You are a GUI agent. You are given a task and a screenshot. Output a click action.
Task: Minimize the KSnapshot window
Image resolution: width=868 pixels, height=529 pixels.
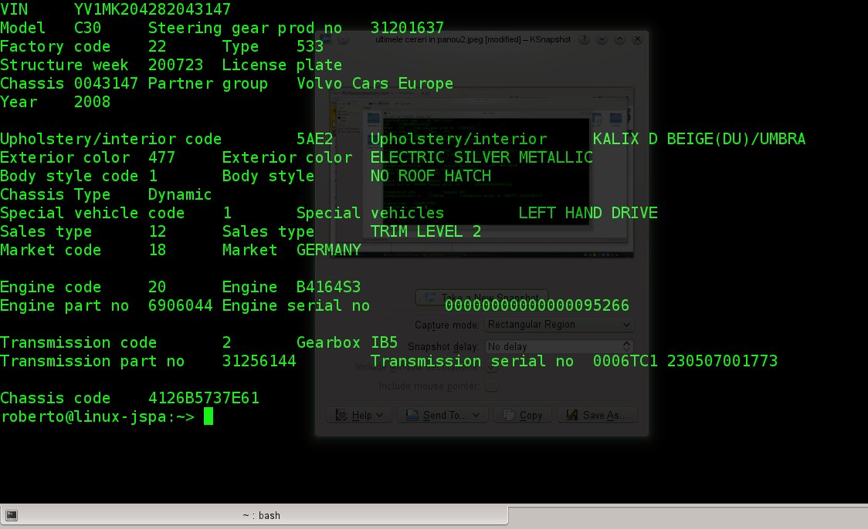[x=602, y=40]
